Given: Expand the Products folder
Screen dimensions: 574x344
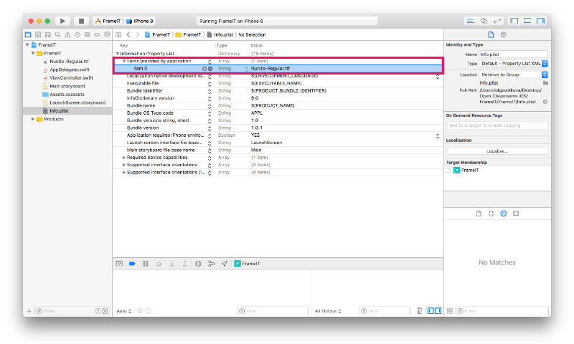Looking at the screenshot, I should (x=33, y=119).
